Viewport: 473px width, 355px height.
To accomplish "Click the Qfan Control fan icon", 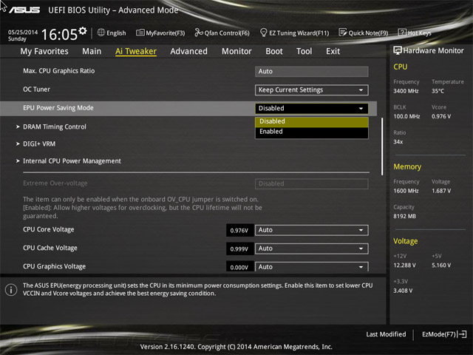I will [x=199, y=33].
